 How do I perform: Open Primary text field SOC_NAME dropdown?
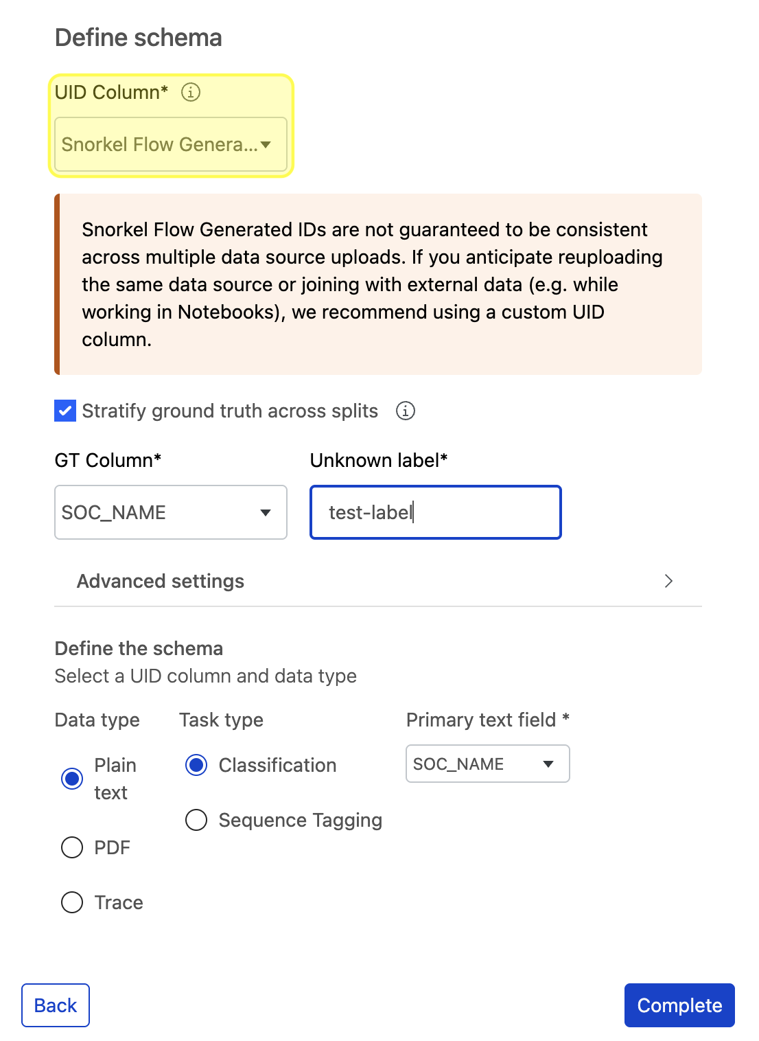coord(488,764)
